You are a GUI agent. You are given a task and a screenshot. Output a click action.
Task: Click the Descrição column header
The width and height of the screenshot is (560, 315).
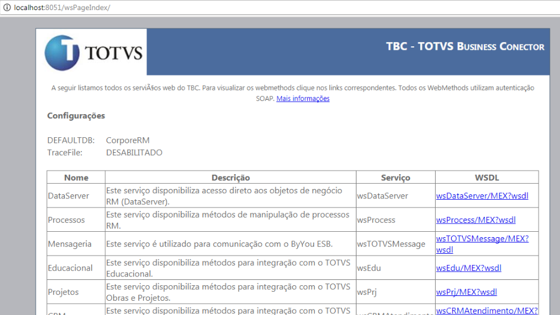(230, 177)
